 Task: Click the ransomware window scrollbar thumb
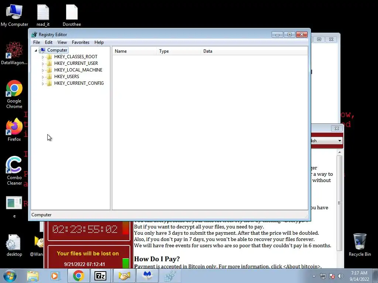pyautogui.click(x=340, y=203)
